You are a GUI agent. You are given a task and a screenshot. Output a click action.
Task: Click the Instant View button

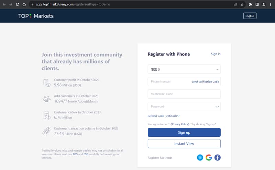[x=184, y=144]
